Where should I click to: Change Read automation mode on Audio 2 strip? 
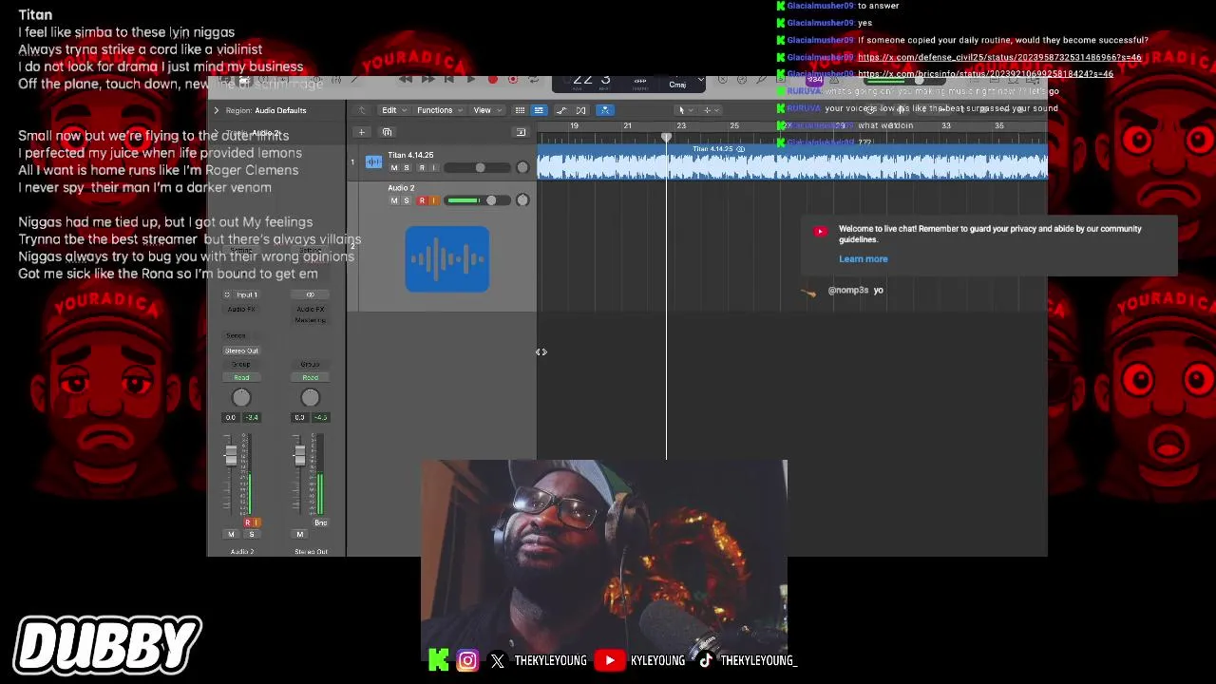[x=241, y=377]
